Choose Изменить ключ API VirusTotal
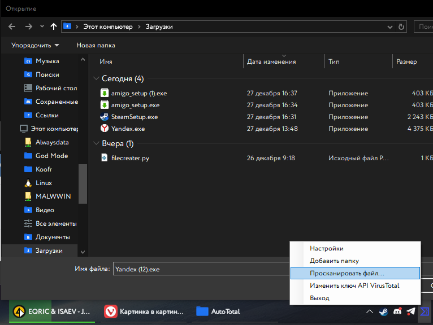The height and width of the screenshot is (325, 433). (x=355, y=286)
